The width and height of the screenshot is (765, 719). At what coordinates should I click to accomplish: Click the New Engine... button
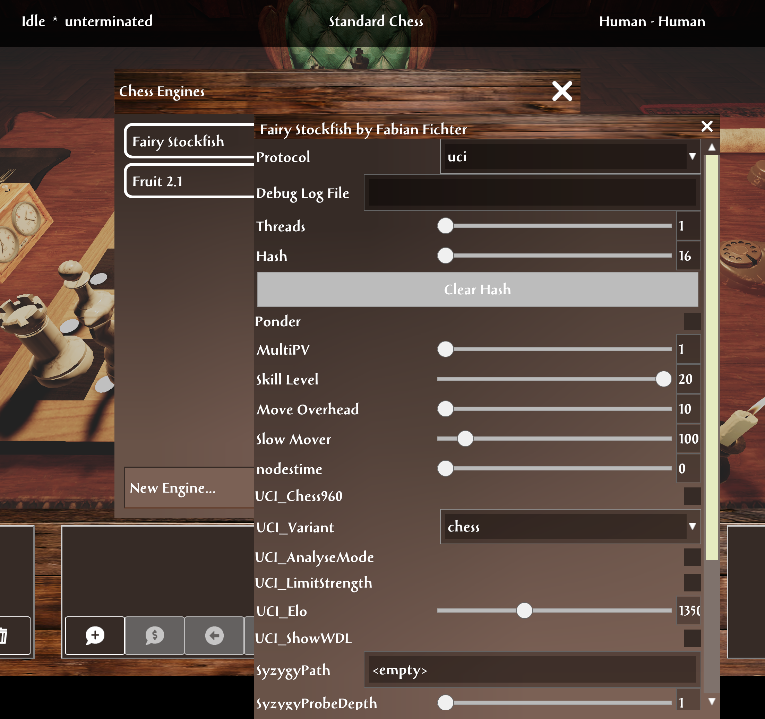[189, 488]
